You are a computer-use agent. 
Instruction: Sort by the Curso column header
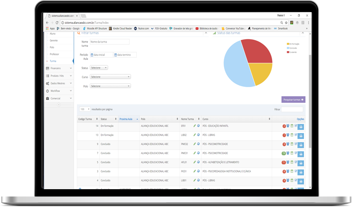236,119
